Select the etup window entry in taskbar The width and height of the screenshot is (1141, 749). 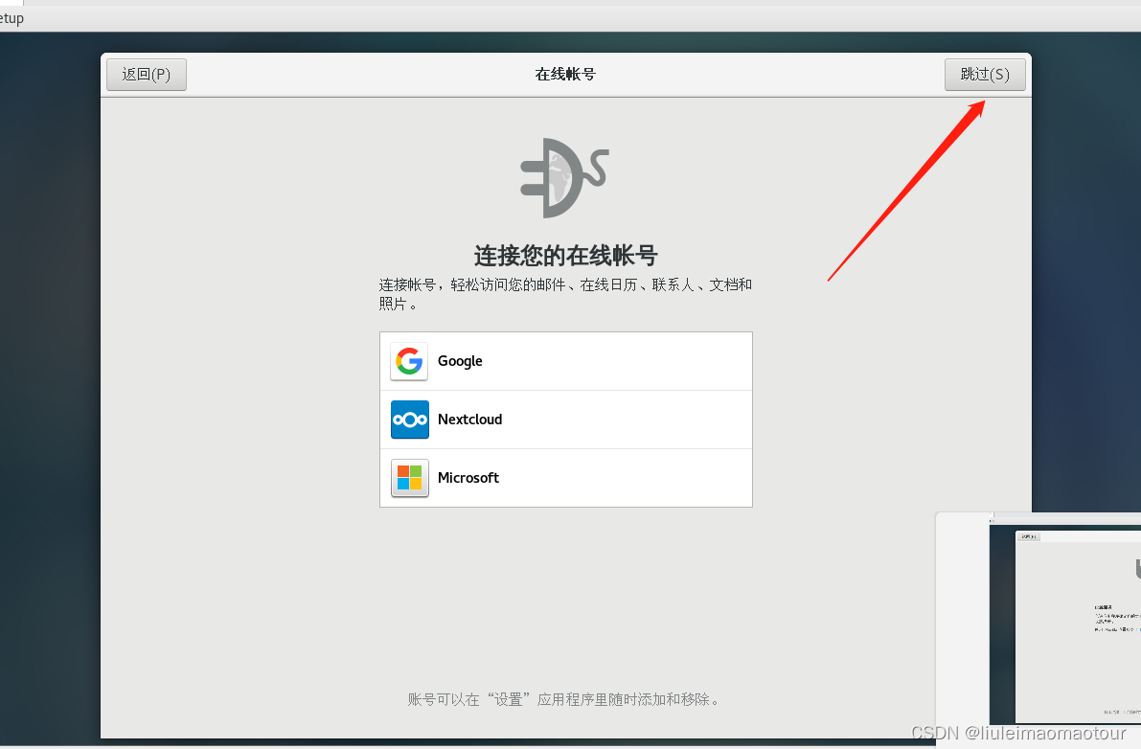pyautogui.click(x=10, y=17)
